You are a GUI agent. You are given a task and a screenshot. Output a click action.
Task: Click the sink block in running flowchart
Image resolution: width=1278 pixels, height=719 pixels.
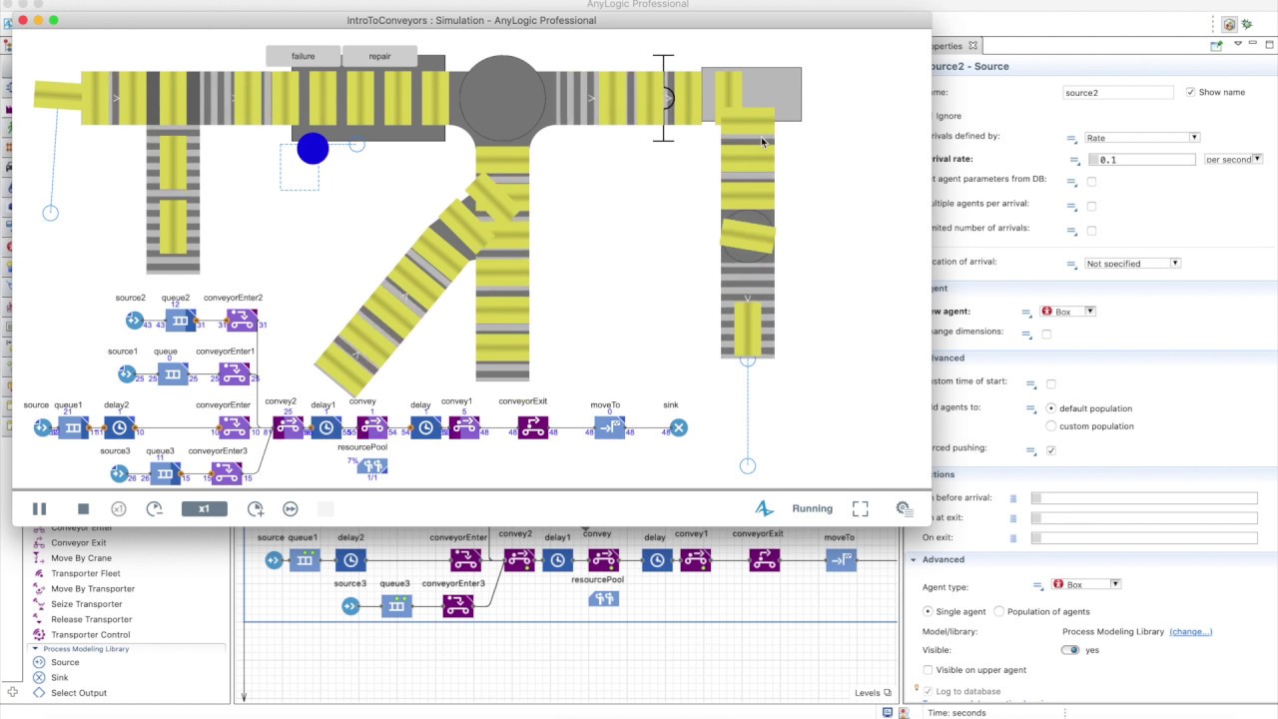(679, 428)
